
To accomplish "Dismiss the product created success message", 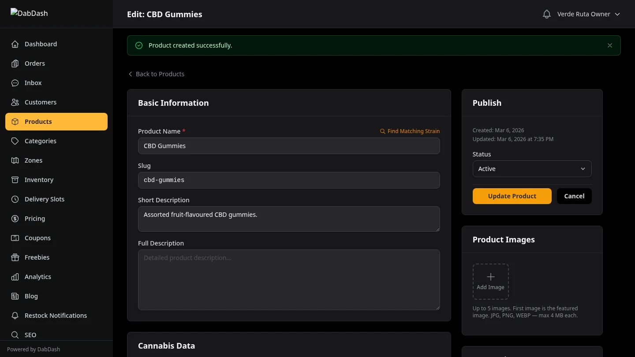I will click(610, 45).
